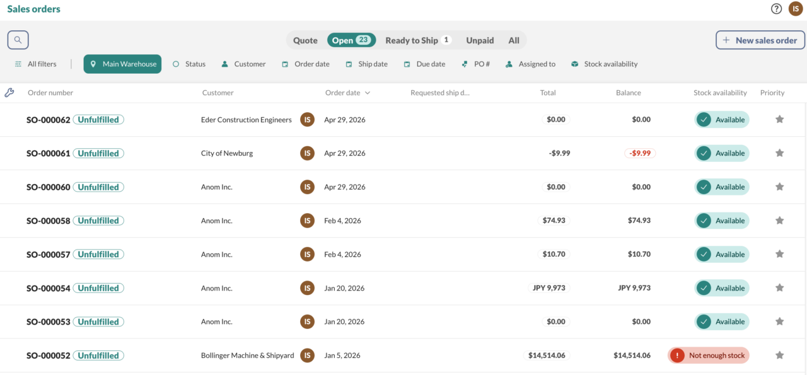Click the Available check icon for SO-000053
The height and width of the screenshot is (375, 807).
(704, 321)
